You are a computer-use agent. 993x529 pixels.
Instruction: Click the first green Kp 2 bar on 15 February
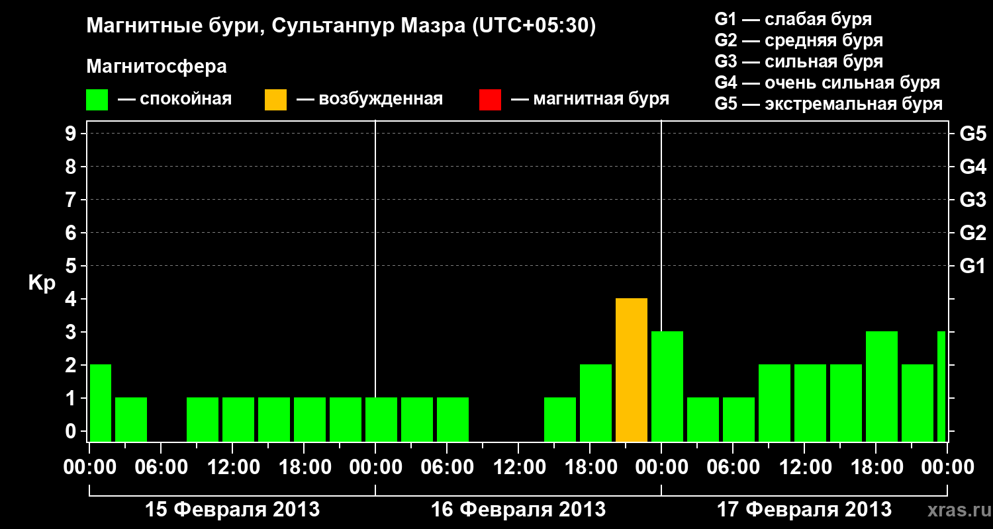[101, 403]
